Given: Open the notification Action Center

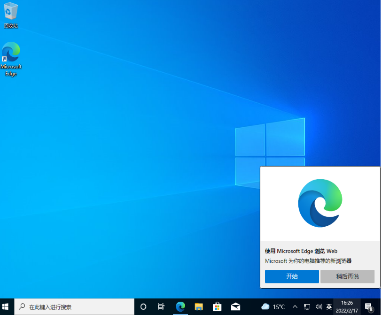Looking at the screenshot, I should pyautogui.click(x=369, y=307).
